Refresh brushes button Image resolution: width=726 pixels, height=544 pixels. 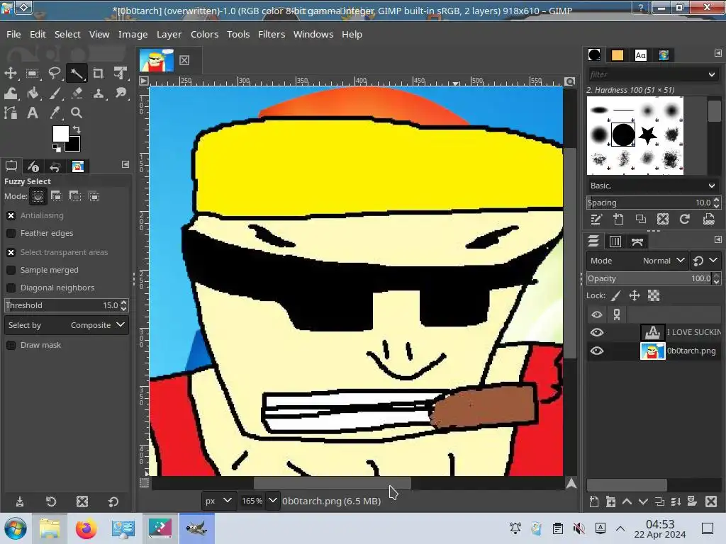685,220
